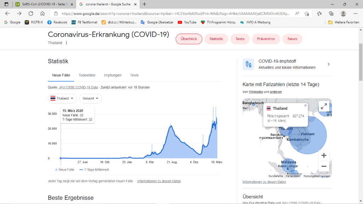363x204 pixels.
Task: Open the Thailand country dropdown
Action: coord(62,98)
